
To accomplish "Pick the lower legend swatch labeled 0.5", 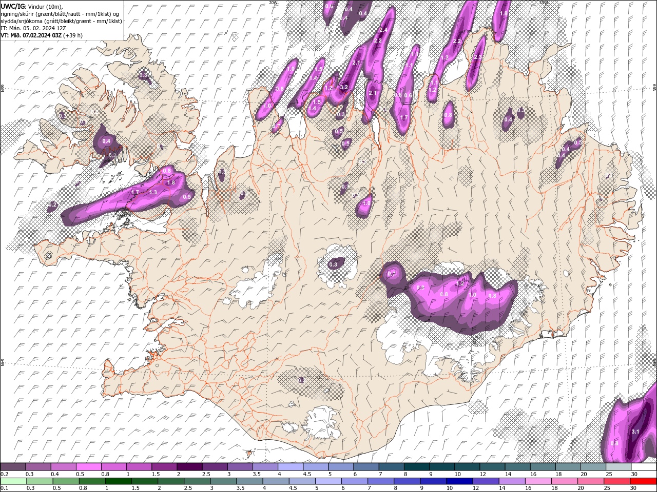I will pyautogui.click(x=65, y=481).
